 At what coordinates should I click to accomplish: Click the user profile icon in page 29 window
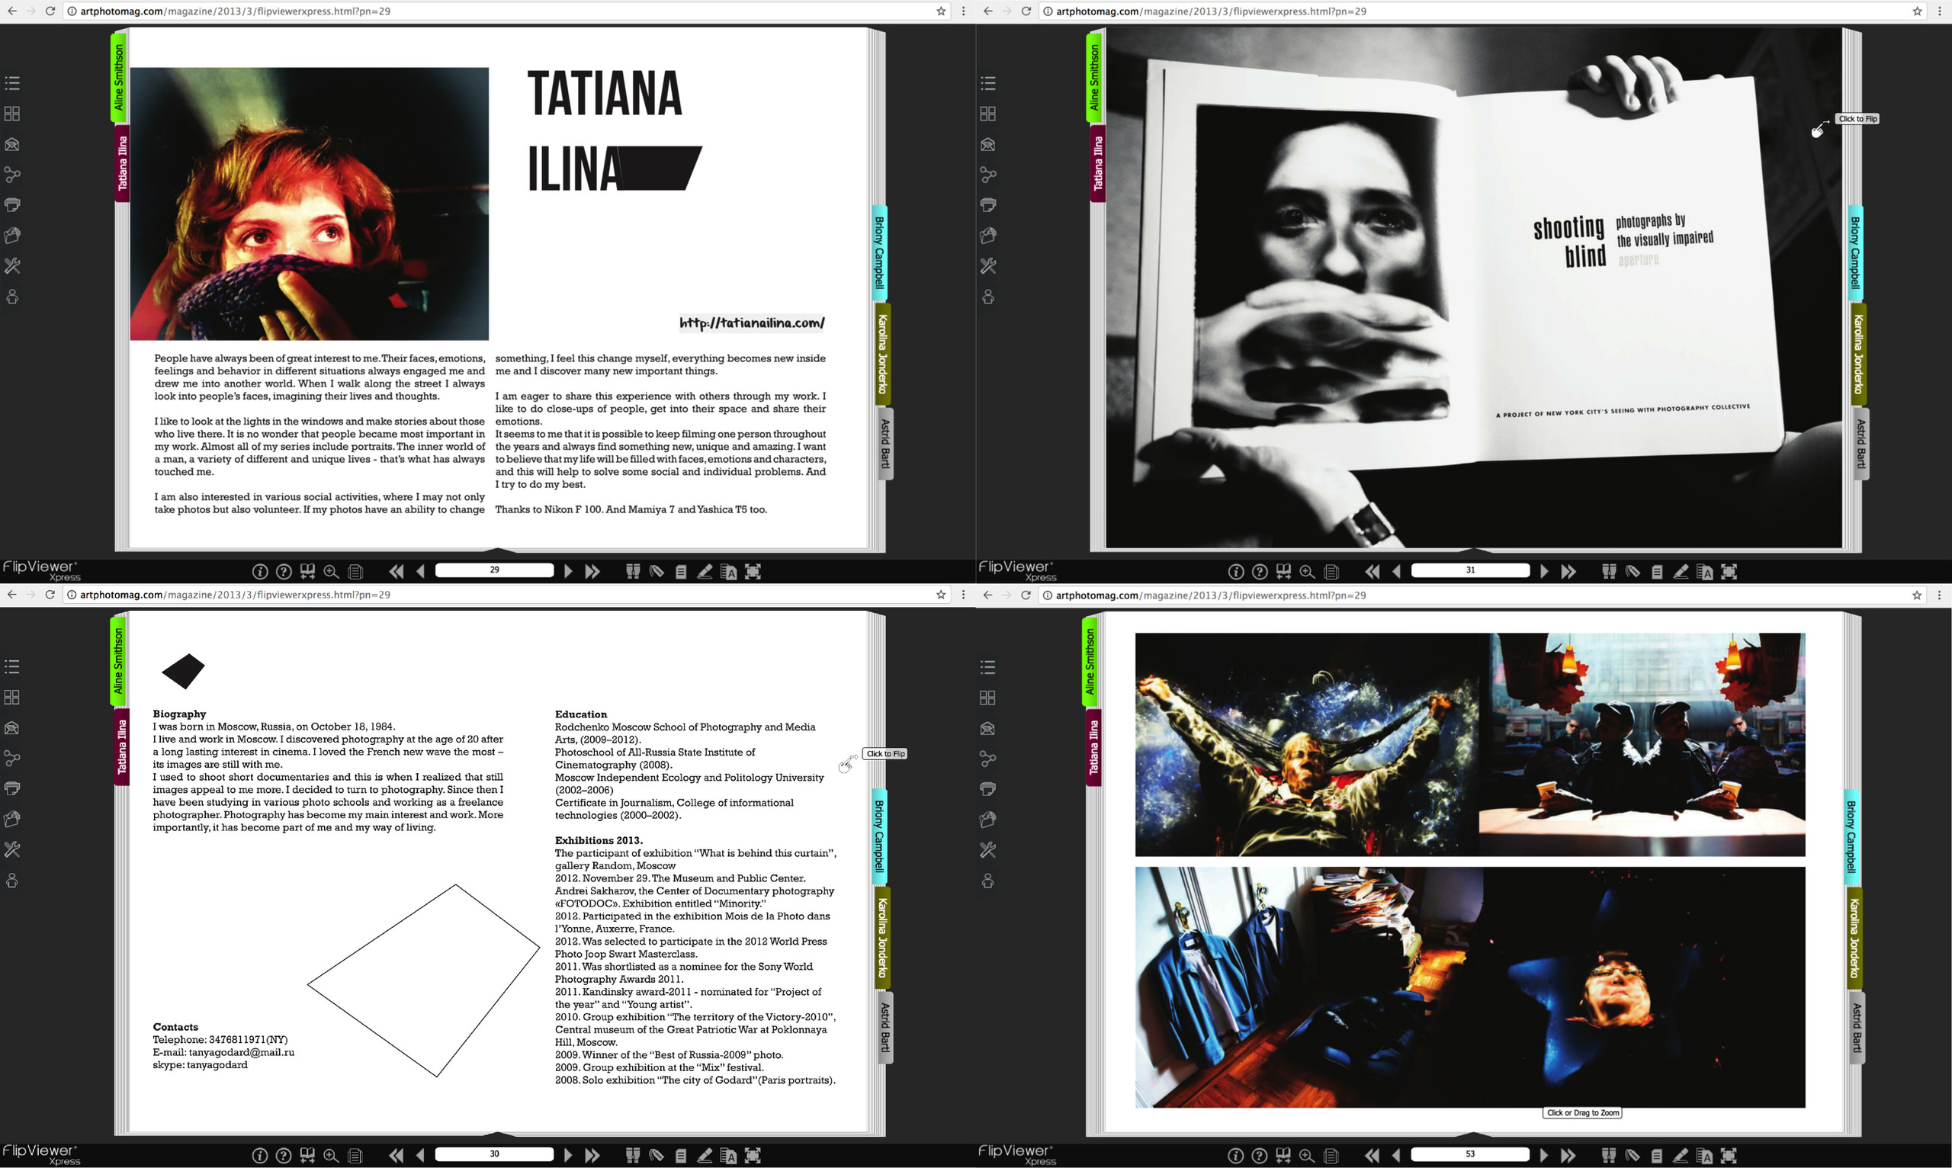[x=11, y=297]
